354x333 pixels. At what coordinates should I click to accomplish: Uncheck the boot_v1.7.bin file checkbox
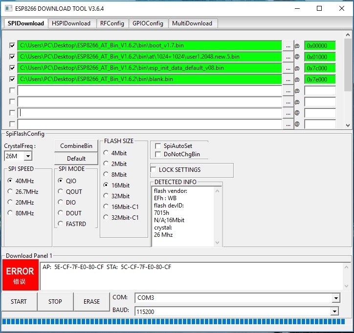[x=12, y=45]
